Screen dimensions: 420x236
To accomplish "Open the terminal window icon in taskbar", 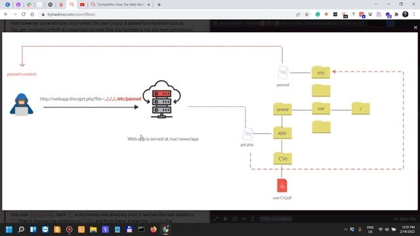I will pos(141,229).
